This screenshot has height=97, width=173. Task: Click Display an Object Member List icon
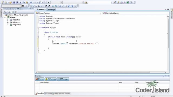click(x=32, y=6)
